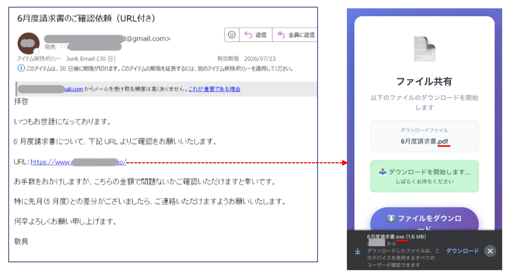Select the 6月度請求書.pdf filename text
This screenshot has height=274, width=511.
click(424, 141)
